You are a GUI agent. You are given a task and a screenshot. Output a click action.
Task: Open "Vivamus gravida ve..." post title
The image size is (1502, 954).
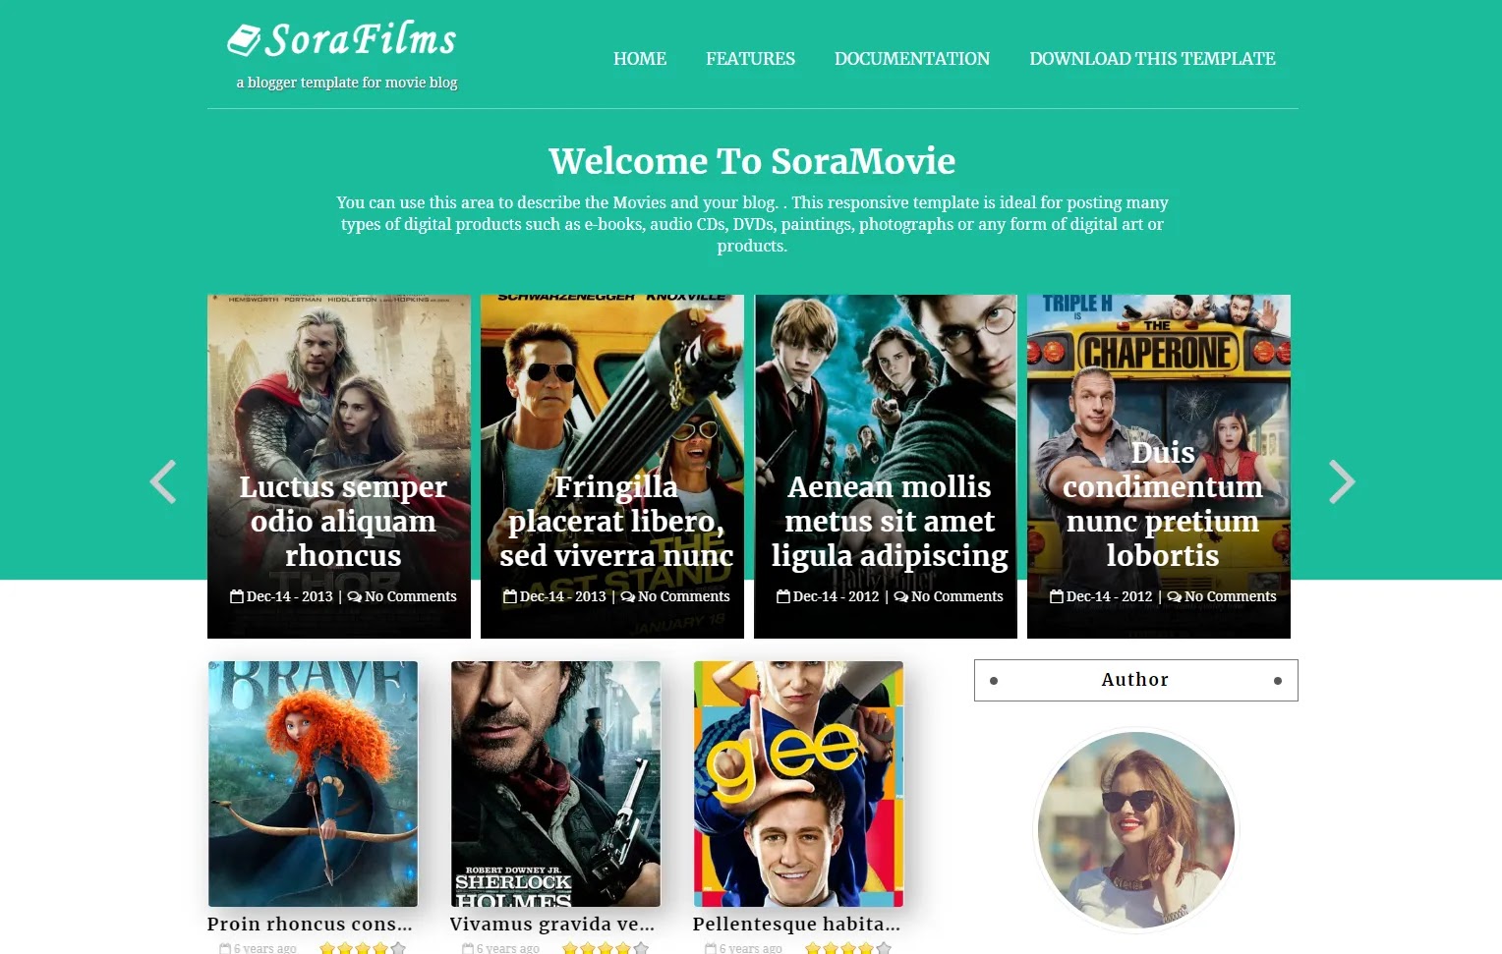pos(552,925)
